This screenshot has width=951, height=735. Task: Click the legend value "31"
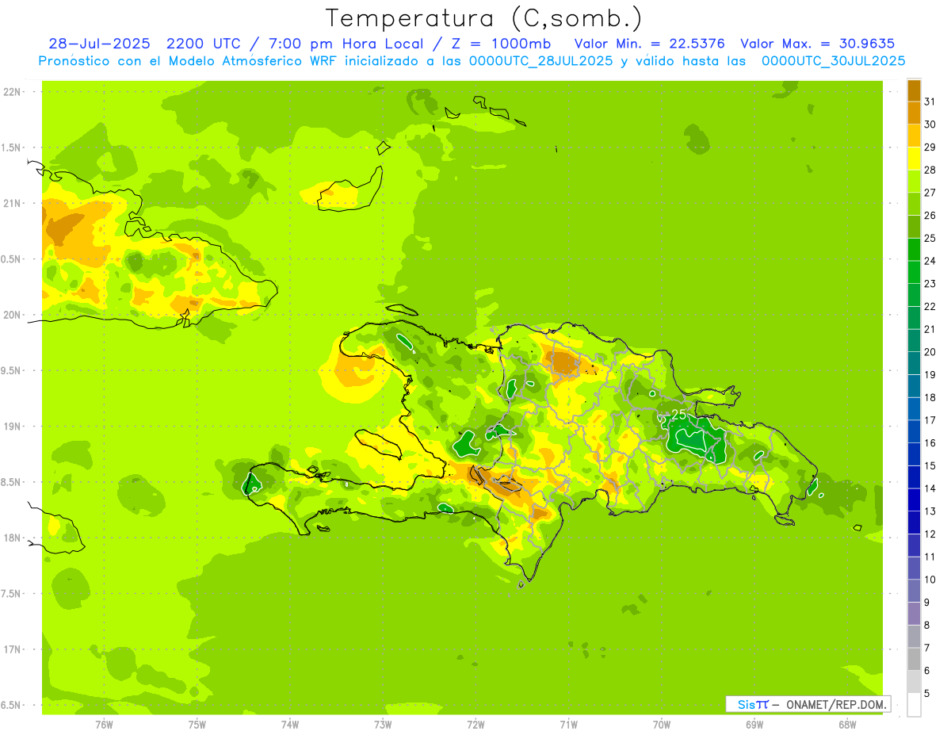(930, 101)
